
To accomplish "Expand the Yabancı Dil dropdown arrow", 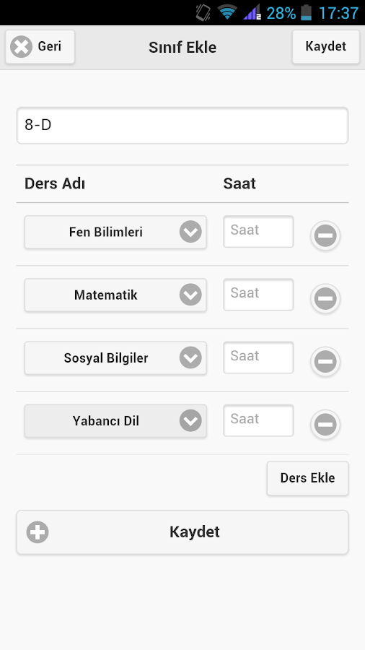I will click(x=190, y=421).
